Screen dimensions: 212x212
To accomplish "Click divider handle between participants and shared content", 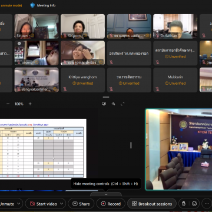I will [106, 97].
